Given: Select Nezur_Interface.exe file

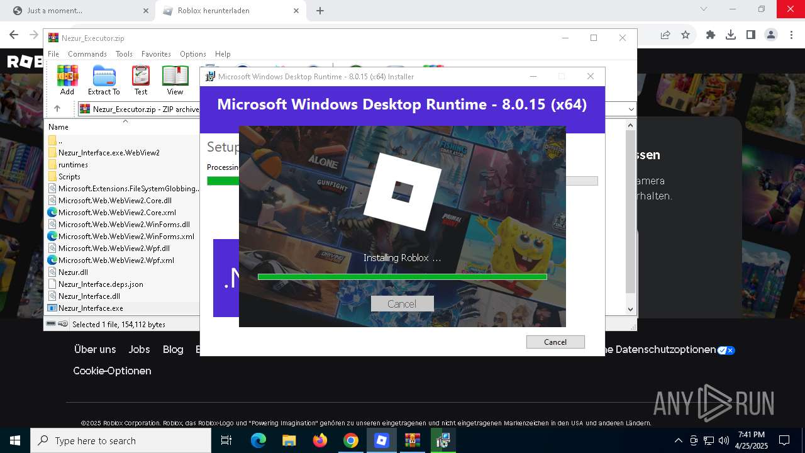Looking at the screenshot, I should (x=91, y=308).
